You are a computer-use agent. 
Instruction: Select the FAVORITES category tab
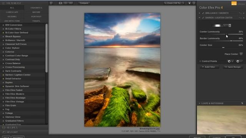(36, 8)
